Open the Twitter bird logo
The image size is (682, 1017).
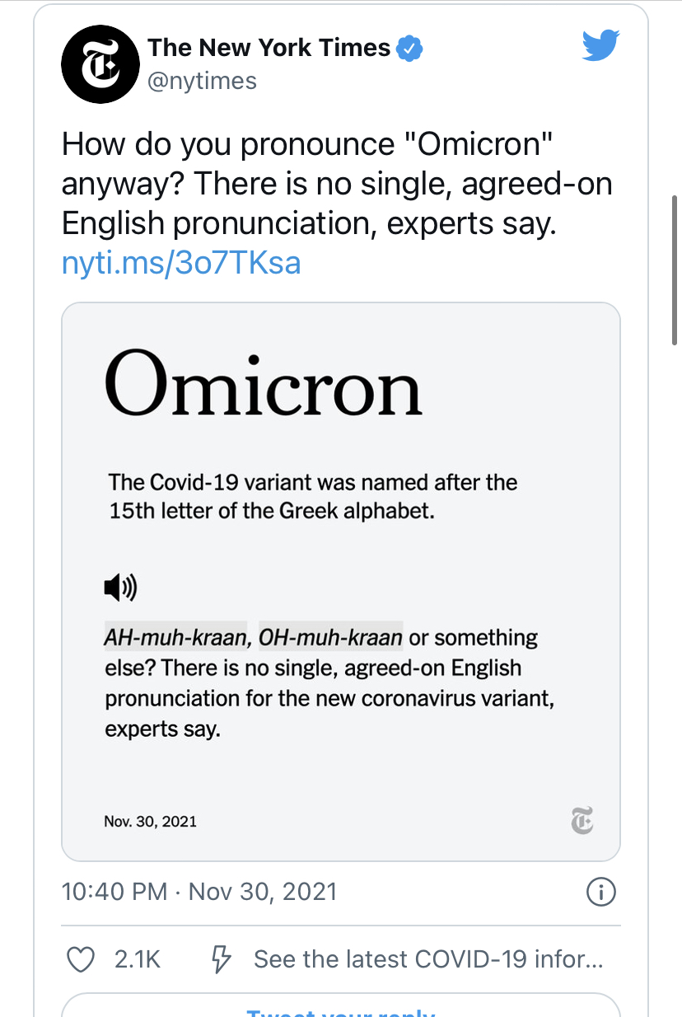coord(600,46)
